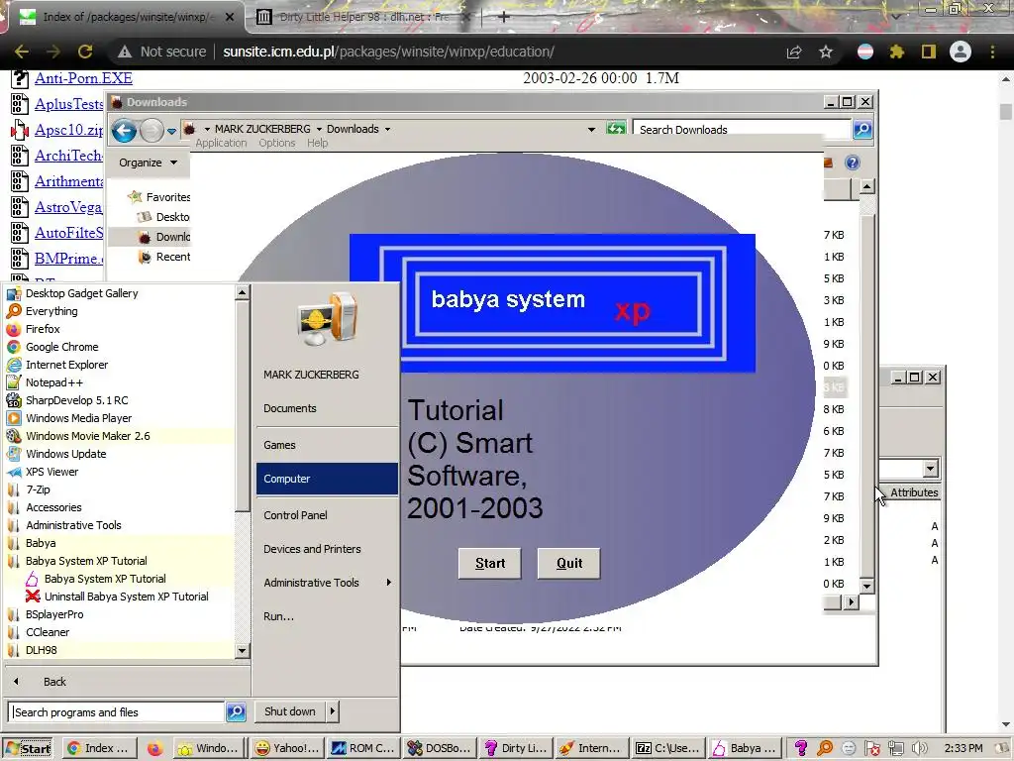Click the Shut down button
1014x761 pixels.
point(290,711)
